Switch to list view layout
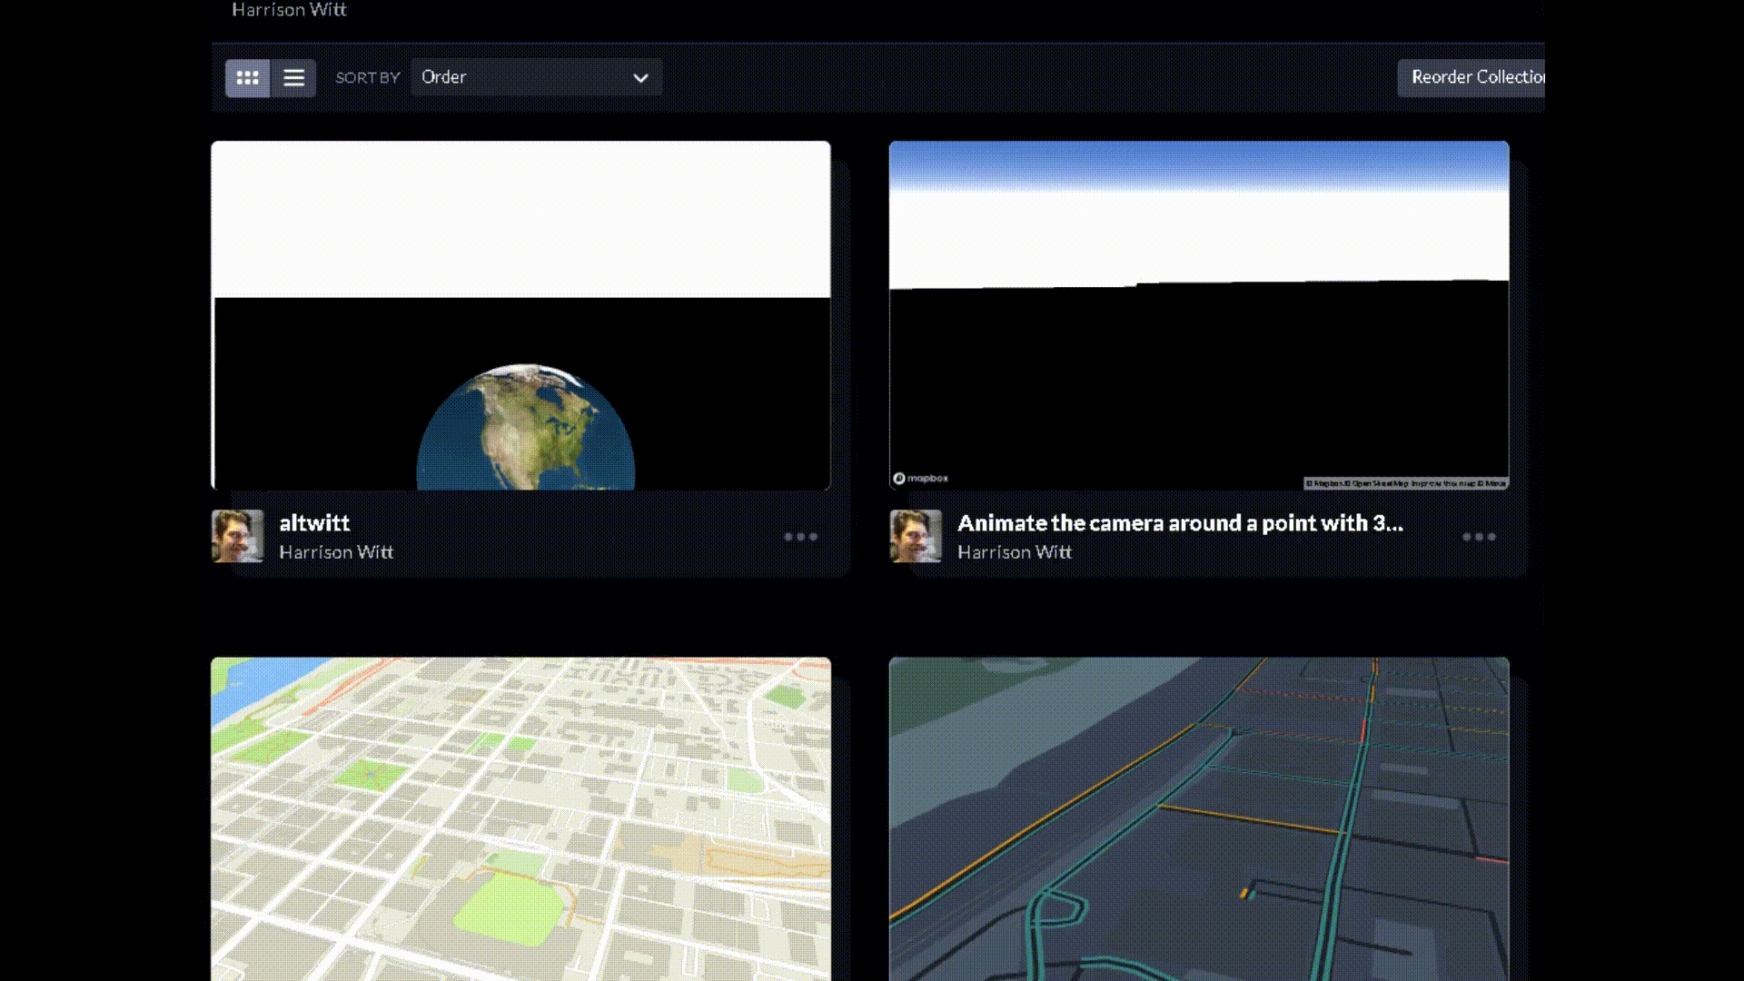The image size is (1744, 981). pyautogui.click(x=293, y=78)
